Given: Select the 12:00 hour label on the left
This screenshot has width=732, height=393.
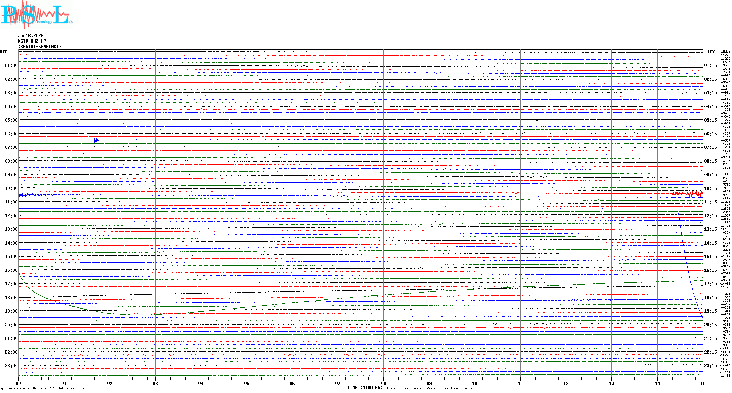Looking at the screenshot, I should point(11,216).
